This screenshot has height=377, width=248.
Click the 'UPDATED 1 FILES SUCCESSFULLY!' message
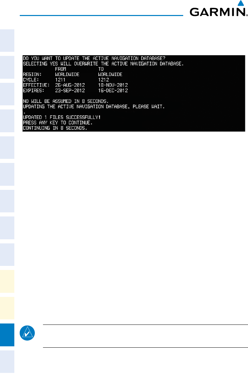pos(62,117)
